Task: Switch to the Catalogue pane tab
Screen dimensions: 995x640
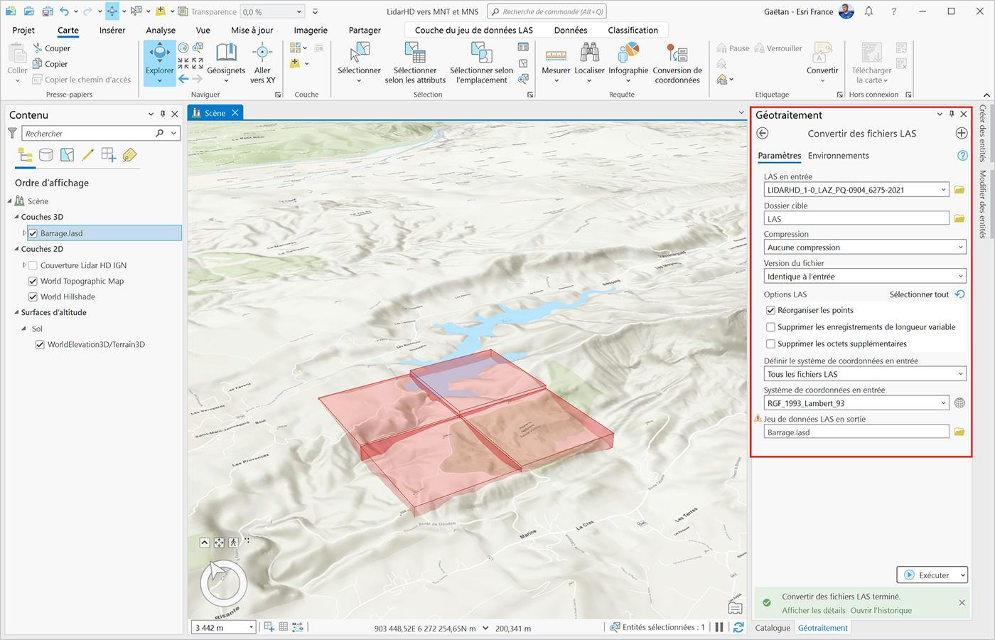Action: (773, 628)
